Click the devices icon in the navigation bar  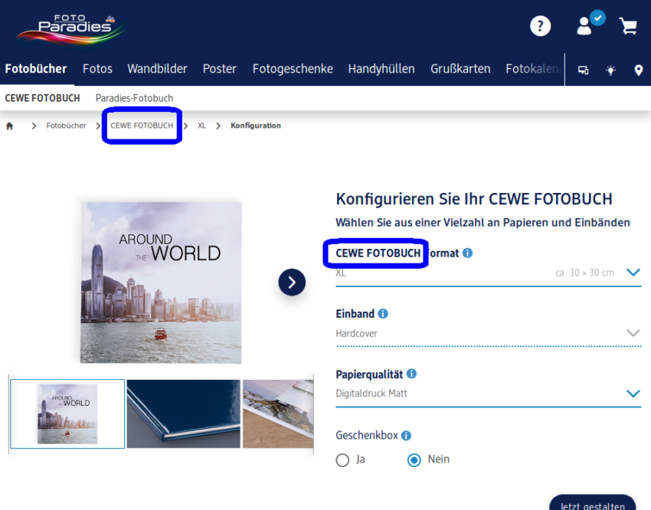(584, 70)
